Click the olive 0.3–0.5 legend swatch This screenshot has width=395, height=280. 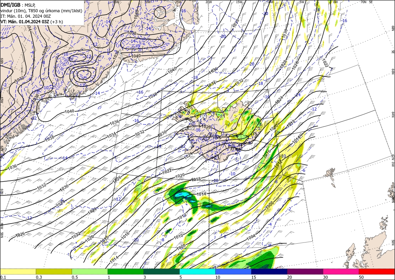click(54, 271)
